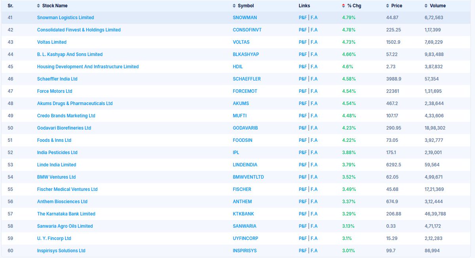Open P&F link for FORCEMOT row
Viewport: 475px width, 258px height.
[x=303, y=91]
